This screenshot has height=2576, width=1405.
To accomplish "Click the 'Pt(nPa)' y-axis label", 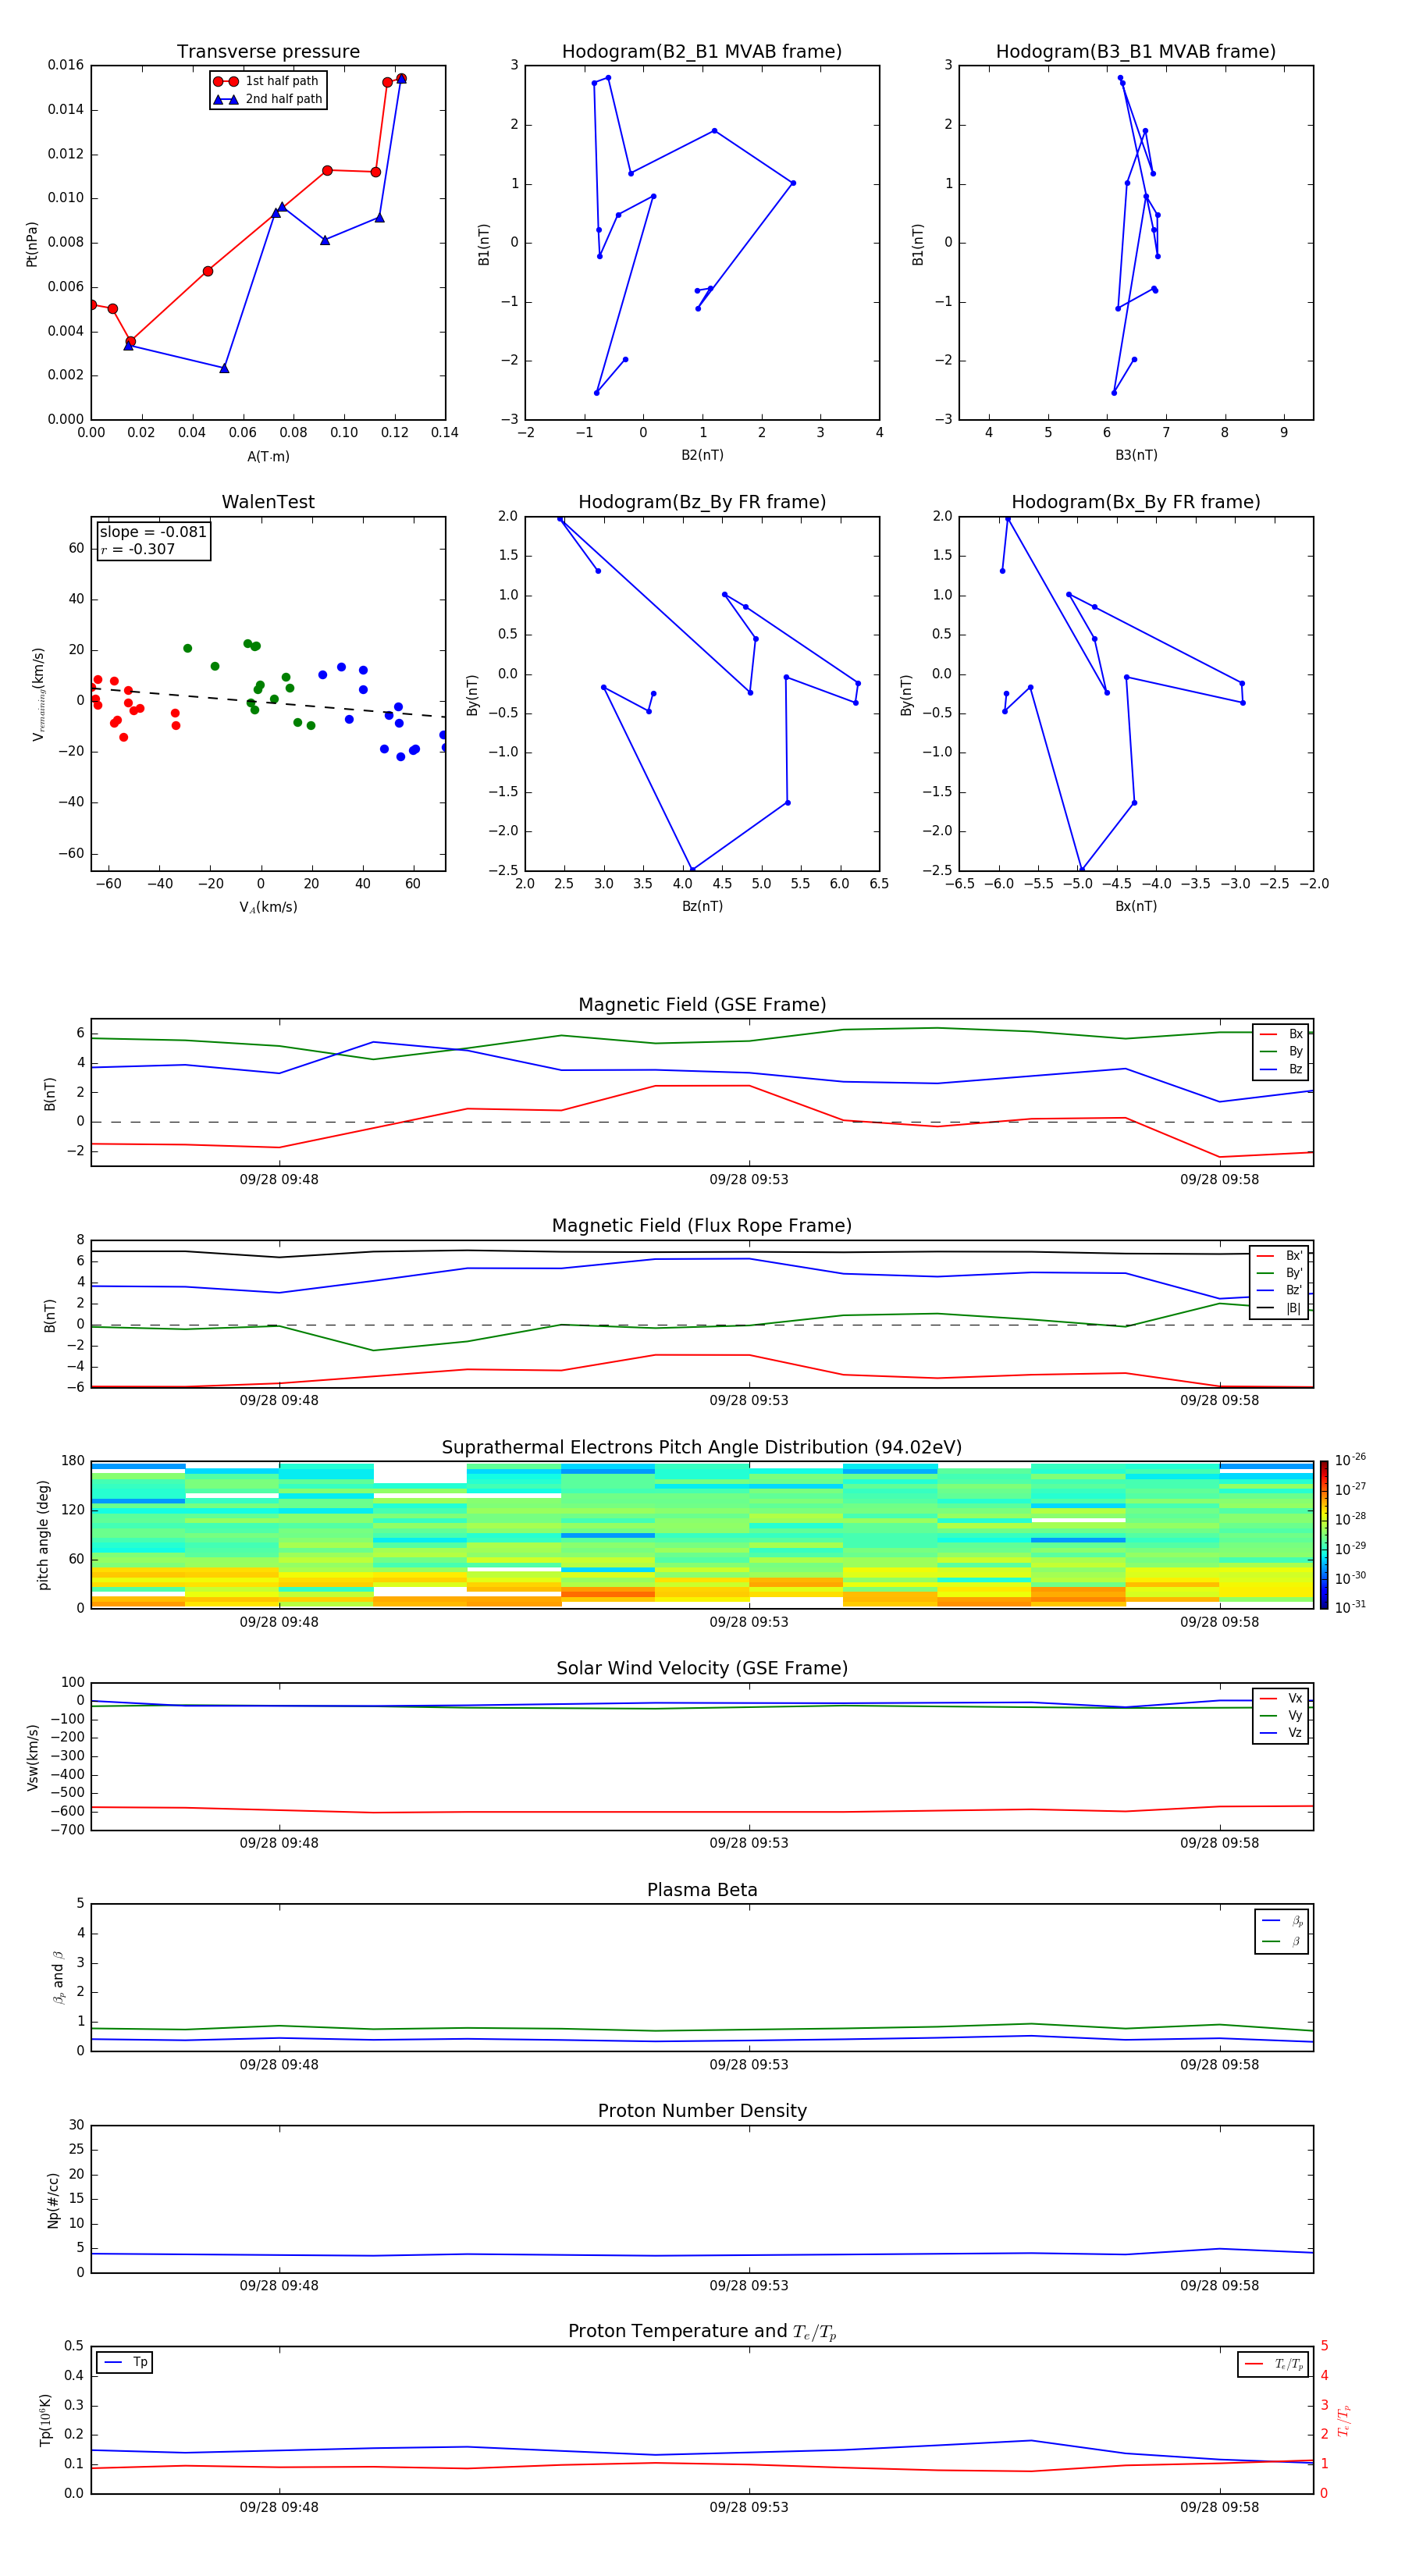I will click(x=32, y=243).
